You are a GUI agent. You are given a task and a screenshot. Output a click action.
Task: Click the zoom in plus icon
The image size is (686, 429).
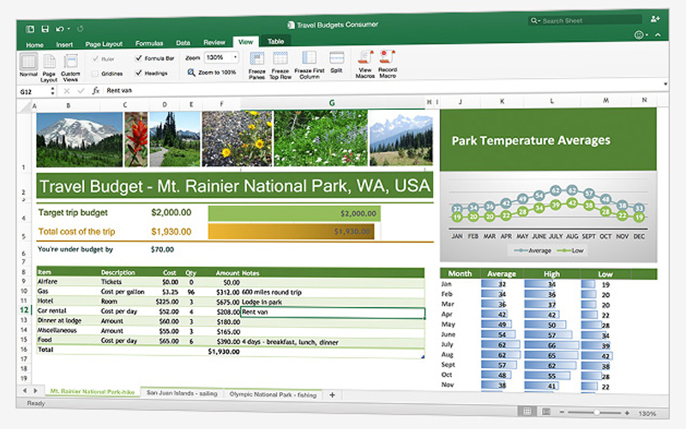coord(627,413)
